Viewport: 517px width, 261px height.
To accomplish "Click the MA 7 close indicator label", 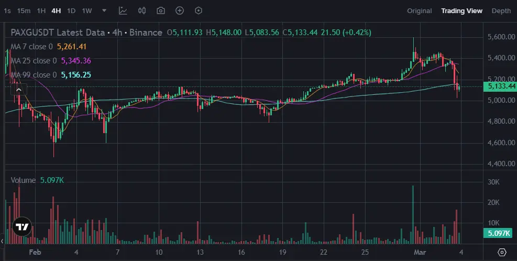I will point(31,47).
